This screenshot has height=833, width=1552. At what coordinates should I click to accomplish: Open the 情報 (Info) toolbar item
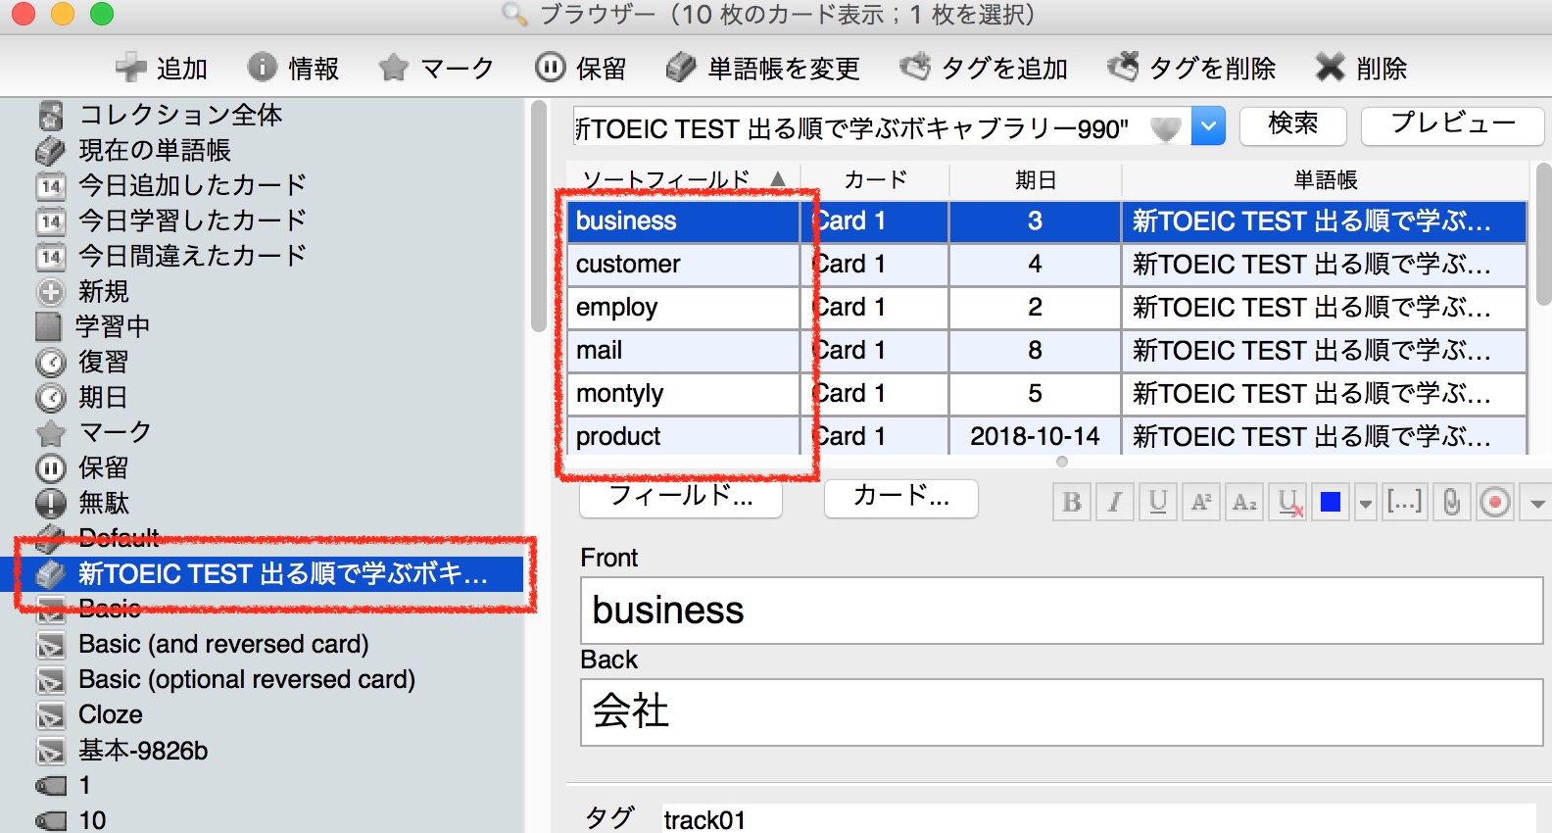[293, 68]
